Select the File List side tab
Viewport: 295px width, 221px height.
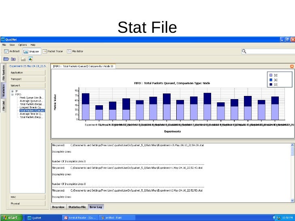[x=3, y=106]
